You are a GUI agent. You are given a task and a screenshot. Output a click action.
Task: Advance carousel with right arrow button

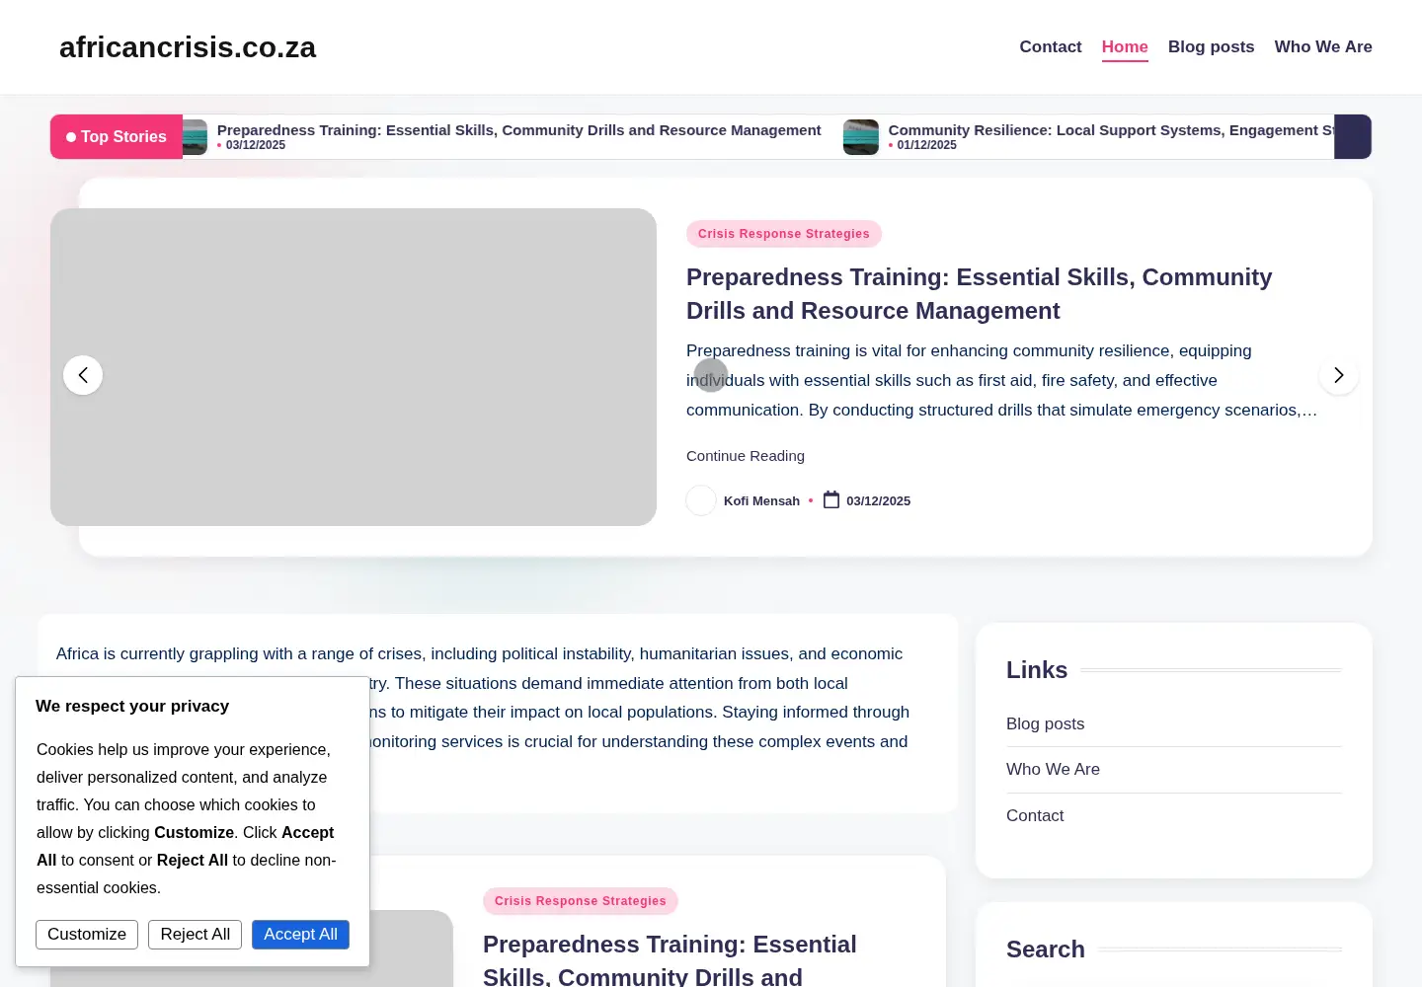pos(1339,375)
